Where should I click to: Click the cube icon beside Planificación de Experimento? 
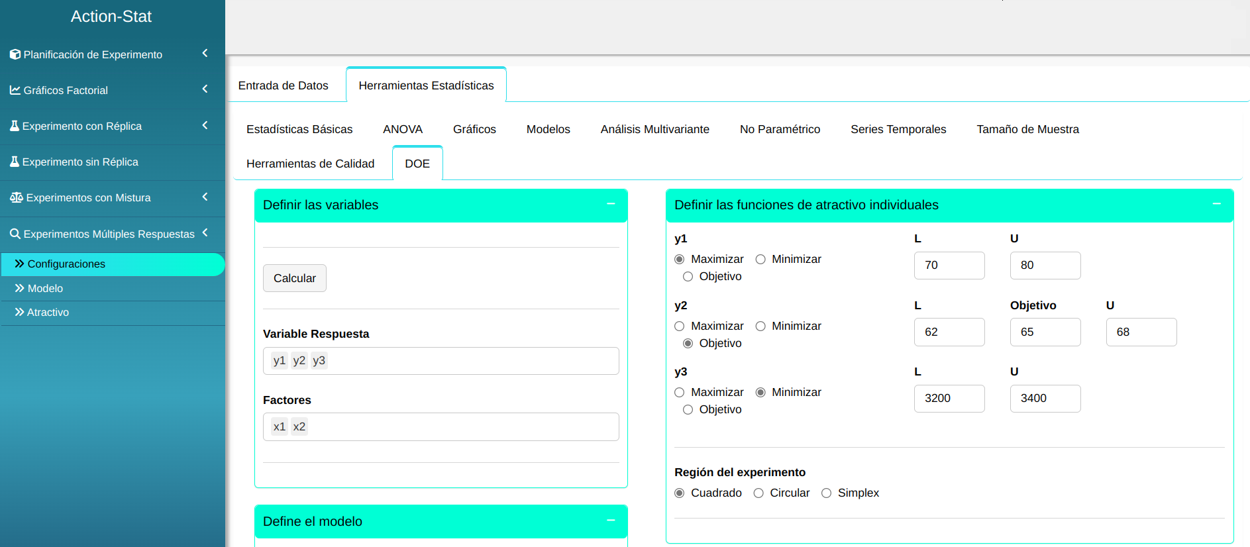[15, 54]
